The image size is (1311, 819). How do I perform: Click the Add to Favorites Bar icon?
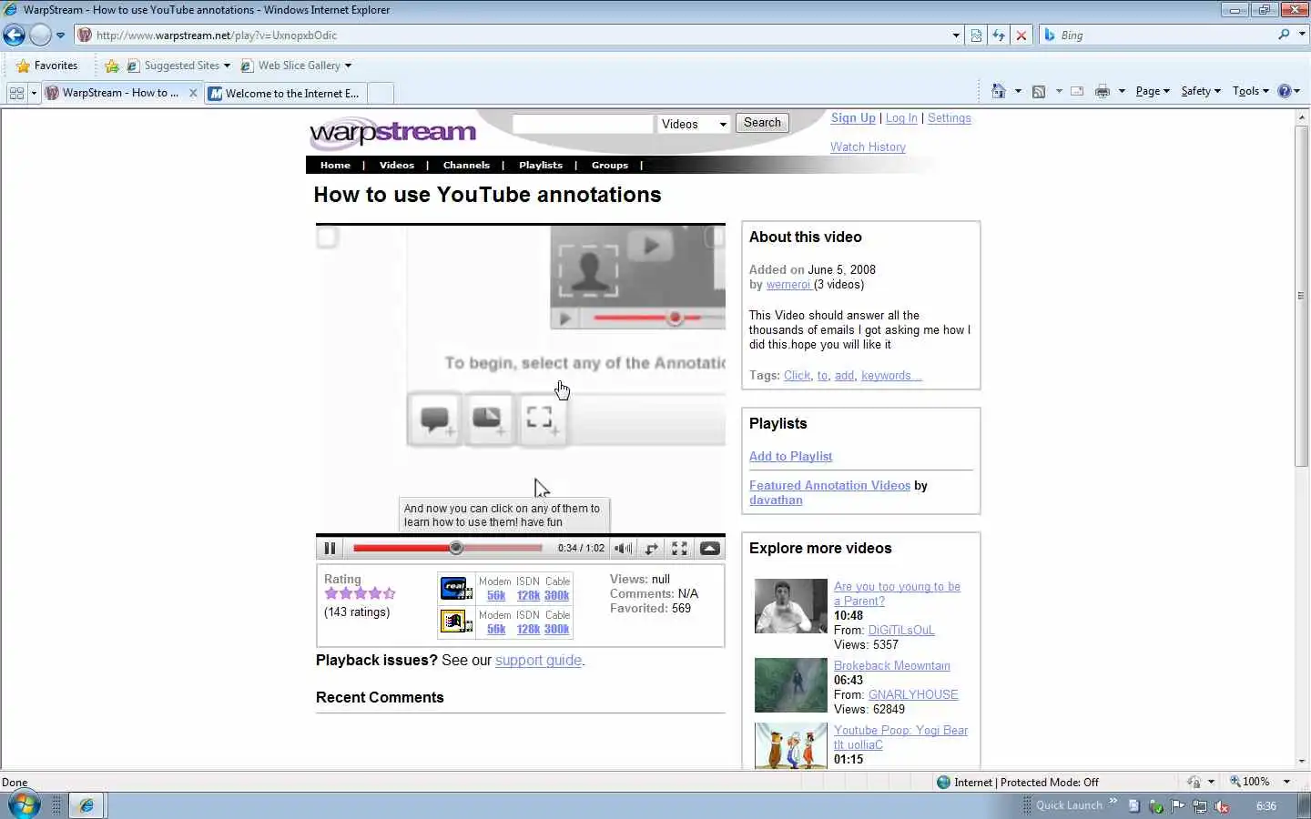click(x=112, y=66)
